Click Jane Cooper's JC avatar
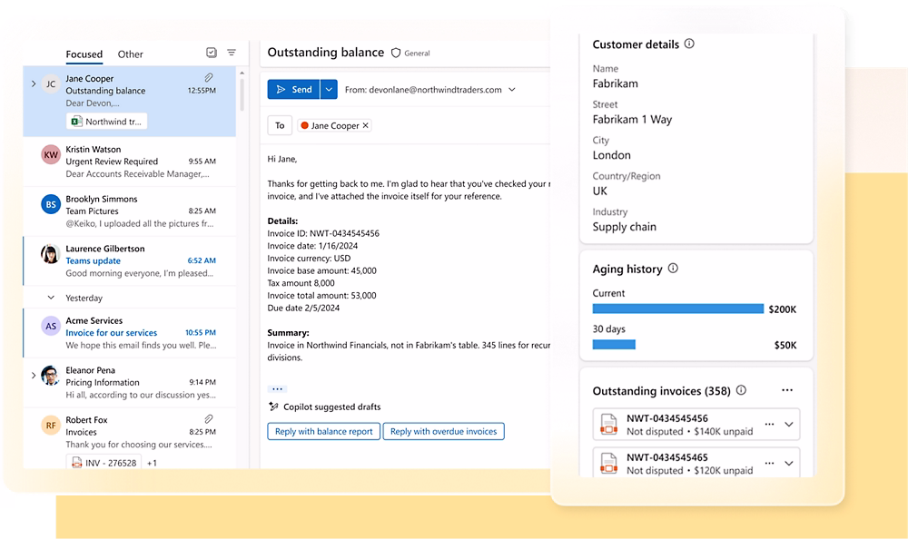Viewport: 908px width, 539px height. coord(51,84)
